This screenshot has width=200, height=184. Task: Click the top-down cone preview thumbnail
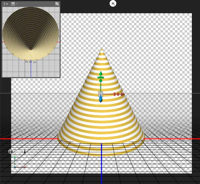(x=31, y=33)
